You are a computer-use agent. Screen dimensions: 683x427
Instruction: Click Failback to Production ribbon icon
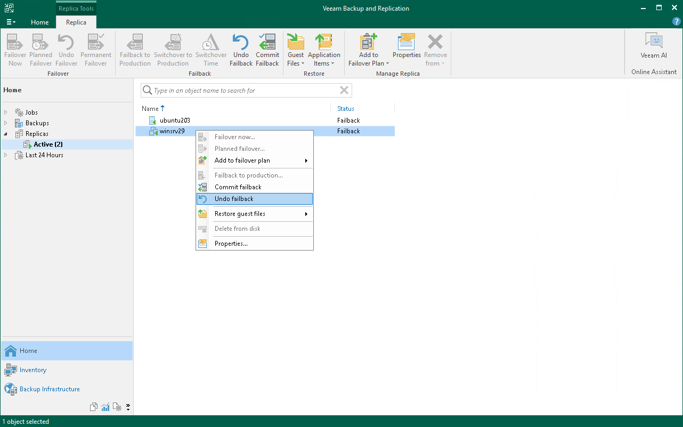coord(135,50)
